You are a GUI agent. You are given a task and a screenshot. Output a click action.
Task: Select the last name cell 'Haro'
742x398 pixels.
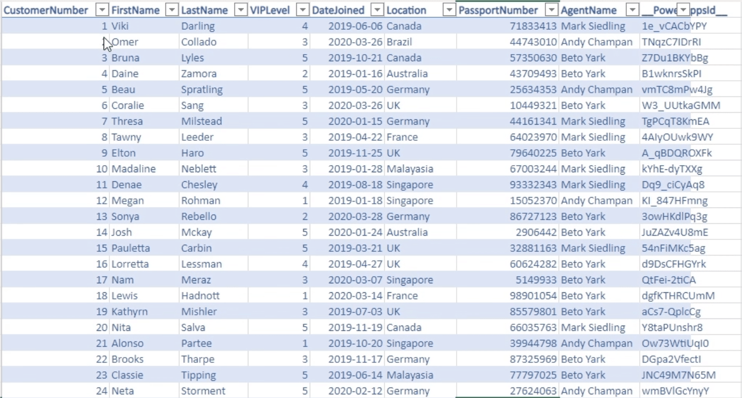coord(213,153)
